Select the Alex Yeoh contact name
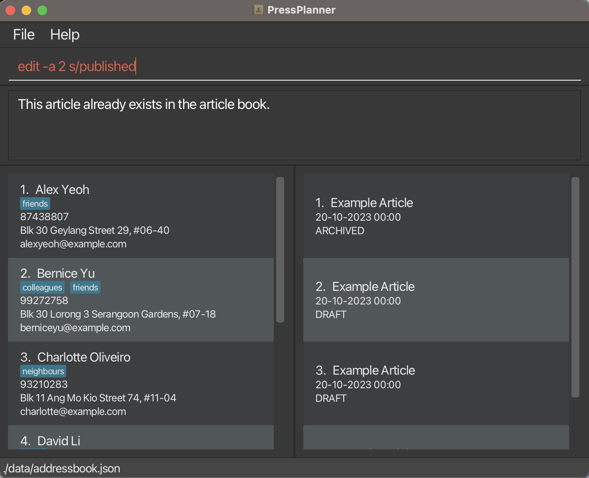The image size is (589, 478). (62, 190)
